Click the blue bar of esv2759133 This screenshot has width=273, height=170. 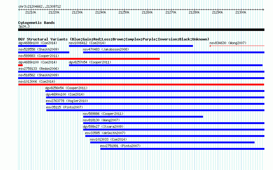[x=141, y=72]
